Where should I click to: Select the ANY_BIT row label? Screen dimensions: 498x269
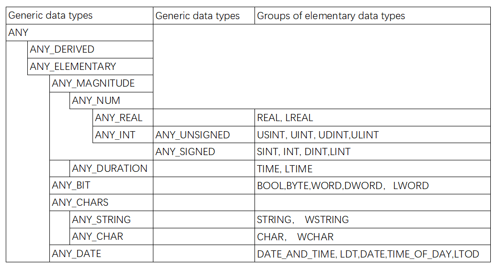71,185
